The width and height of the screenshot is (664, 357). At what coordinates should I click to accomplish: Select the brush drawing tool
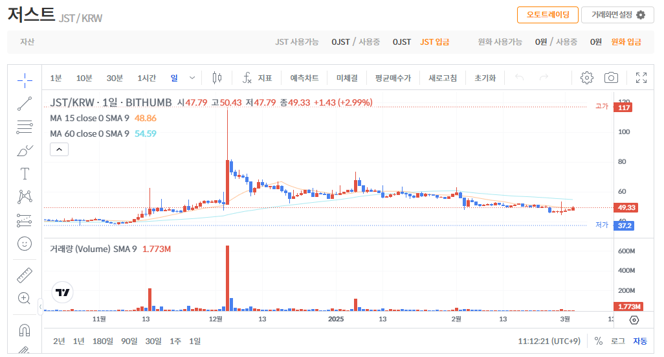coord(25,150)
